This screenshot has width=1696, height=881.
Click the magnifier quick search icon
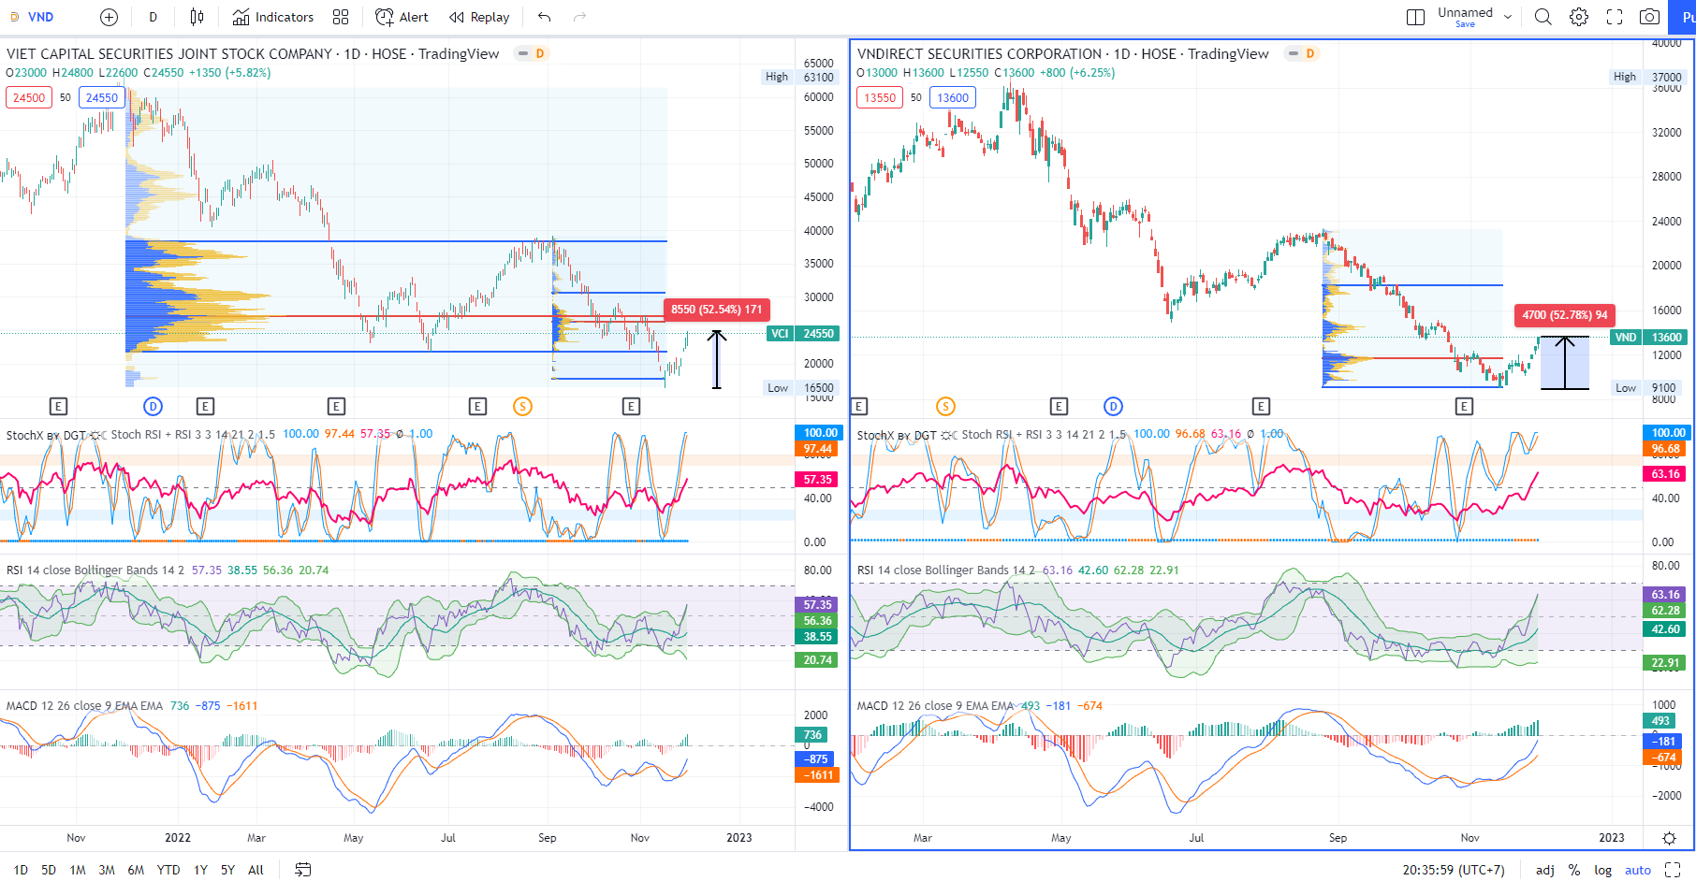click(x=1543, y=17)
